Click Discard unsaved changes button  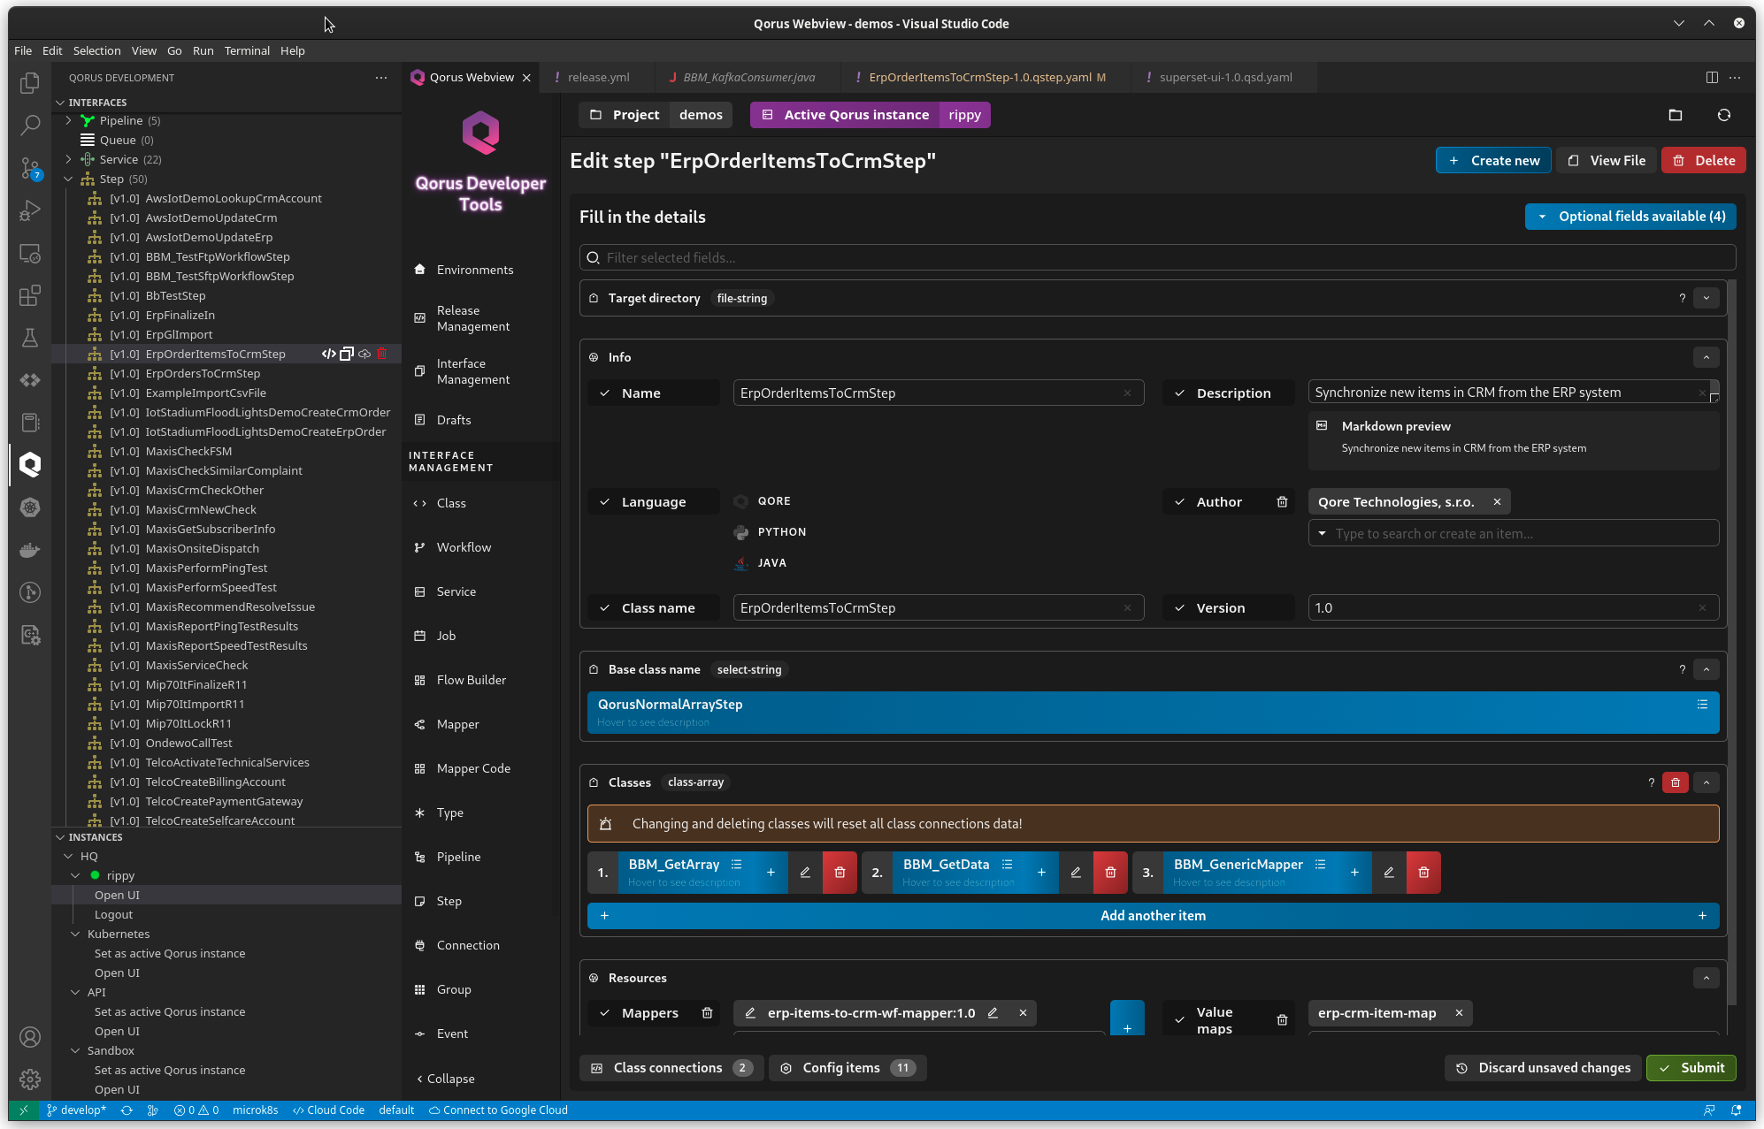pyautogui.click(x=1543, y=1068)
